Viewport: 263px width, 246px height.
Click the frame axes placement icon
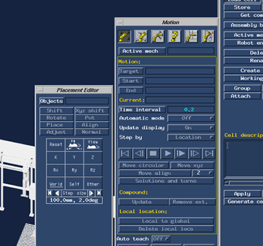click(74, 145)
